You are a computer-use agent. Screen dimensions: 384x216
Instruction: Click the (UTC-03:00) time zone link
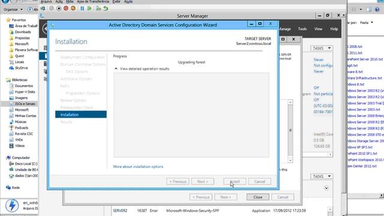323,106
